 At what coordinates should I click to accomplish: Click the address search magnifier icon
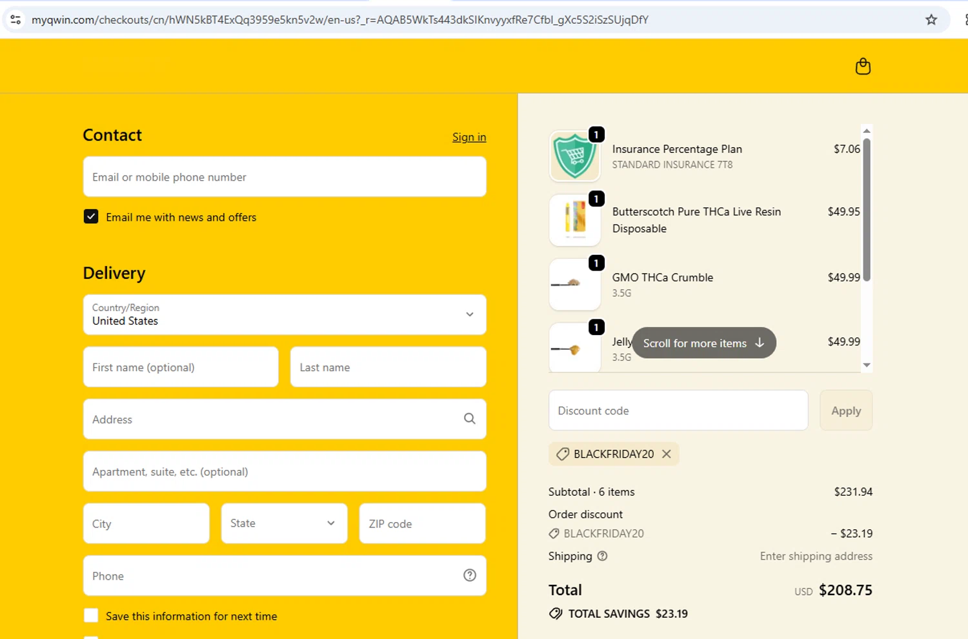[x=470, y=419]
